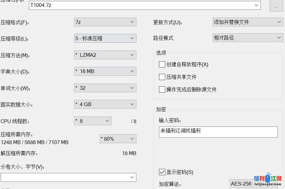
Task: Expand the 压缩等级 dropdown showing 标准压缩
Action: [105, 38]
